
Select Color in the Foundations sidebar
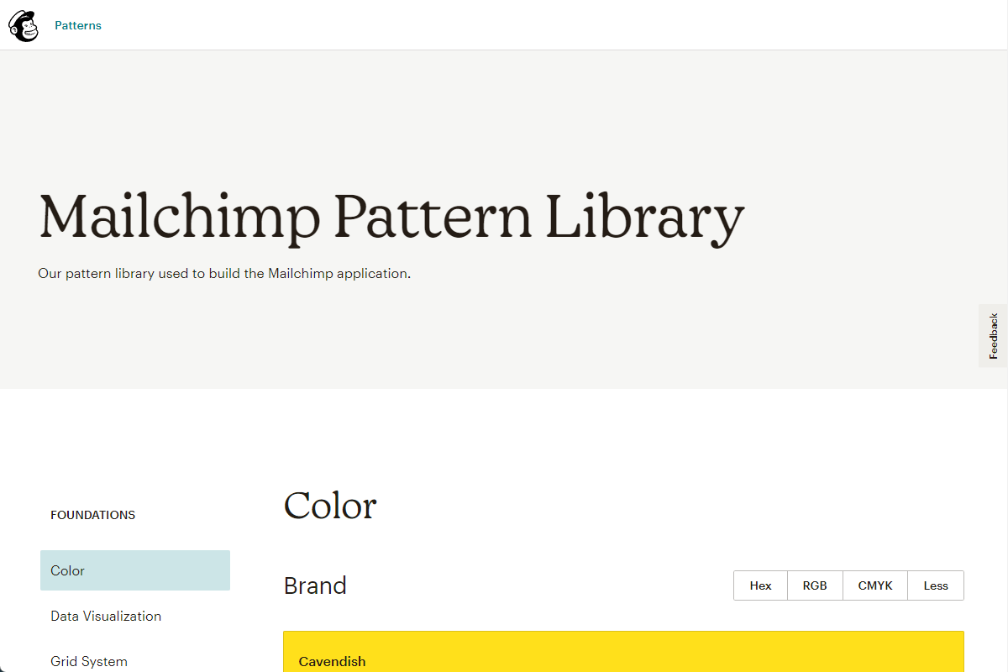pos(135,570)
